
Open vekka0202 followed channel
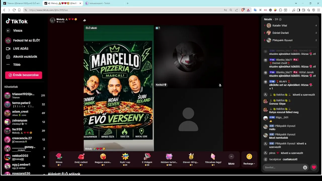pos(24,157)
